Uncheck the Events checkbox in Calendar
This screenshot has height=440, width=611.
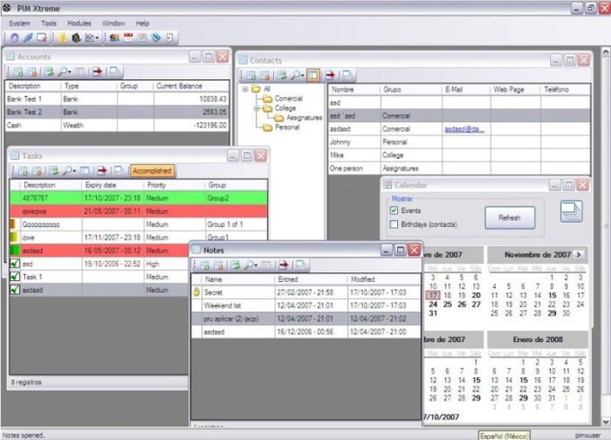[x=394, y=211]
